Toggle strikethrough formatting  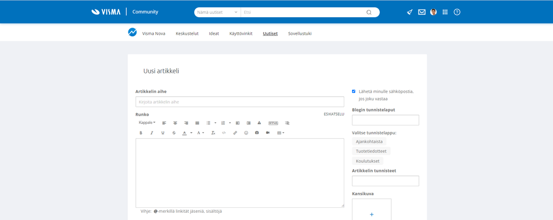(174, 133)
